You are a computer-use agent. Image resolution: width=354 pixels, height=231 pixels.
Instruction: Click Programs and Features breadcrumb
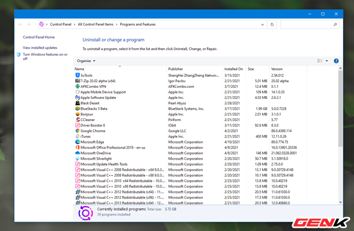point(138,24)
